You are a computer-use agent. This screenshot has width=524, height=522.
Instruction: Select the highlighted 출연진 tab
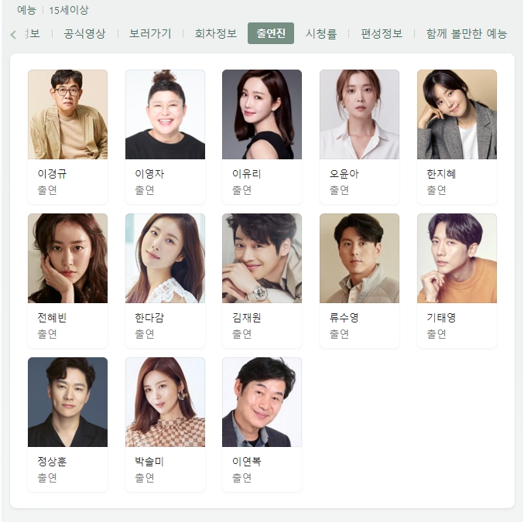pyautogui.click(x=271, y=33)
